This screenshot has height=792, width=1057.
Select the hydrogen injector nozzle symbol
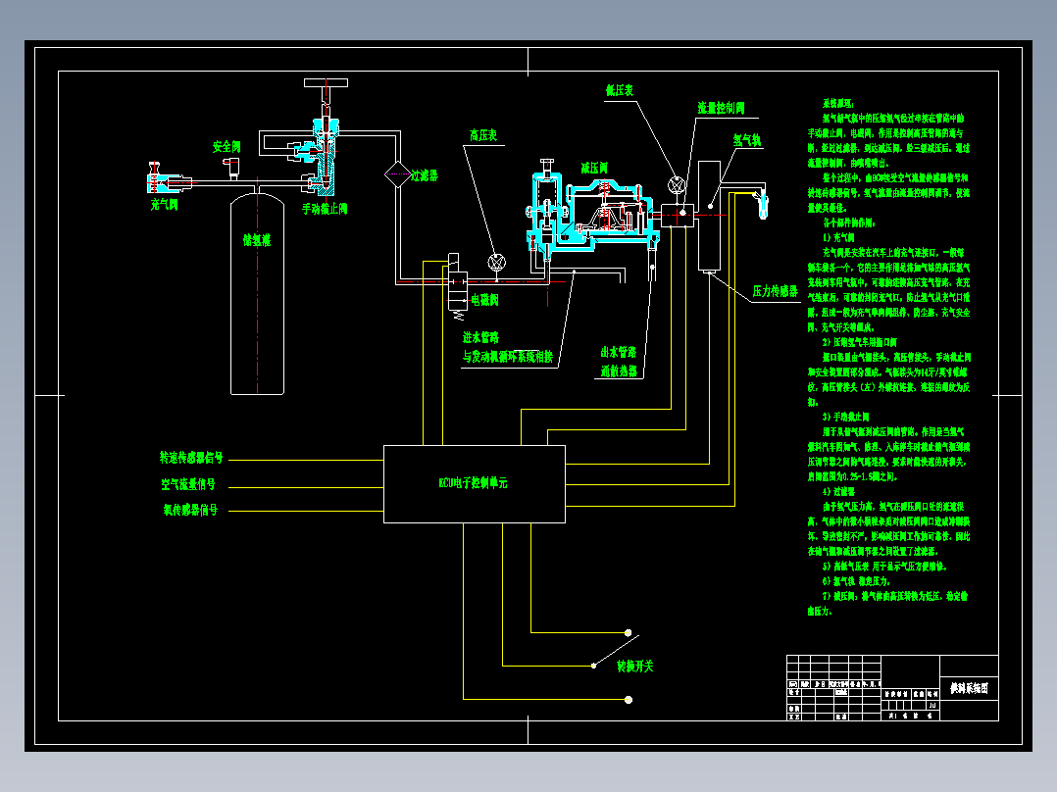point(761,205)
